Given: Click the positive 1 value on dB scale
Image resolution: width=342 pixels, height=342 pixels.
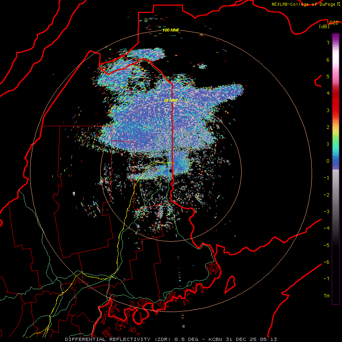Looking at the screenshot, I should click(x=328, y=144).
